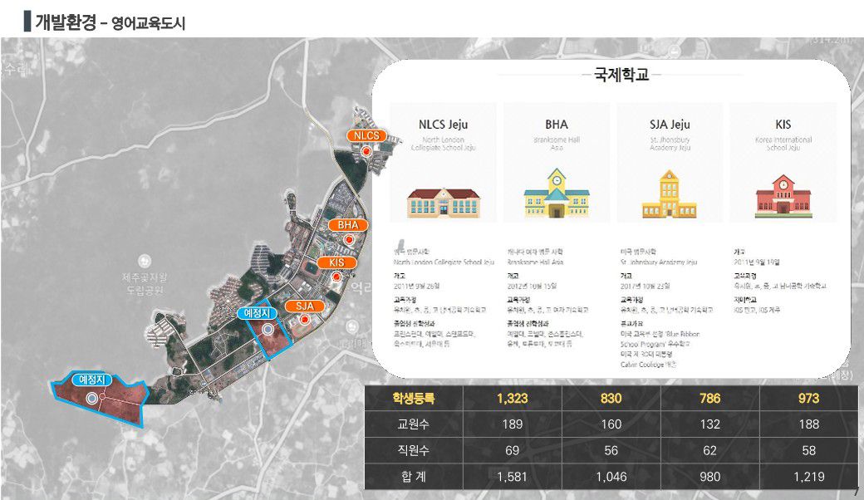Click the 980 total cell

pyautogui.click(x=709, y=476)
